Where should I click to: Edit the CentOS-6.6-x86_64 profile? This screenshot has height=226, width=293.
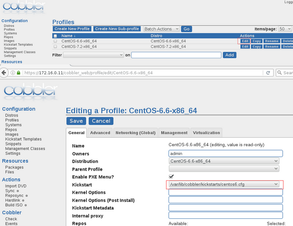(245, 41)
